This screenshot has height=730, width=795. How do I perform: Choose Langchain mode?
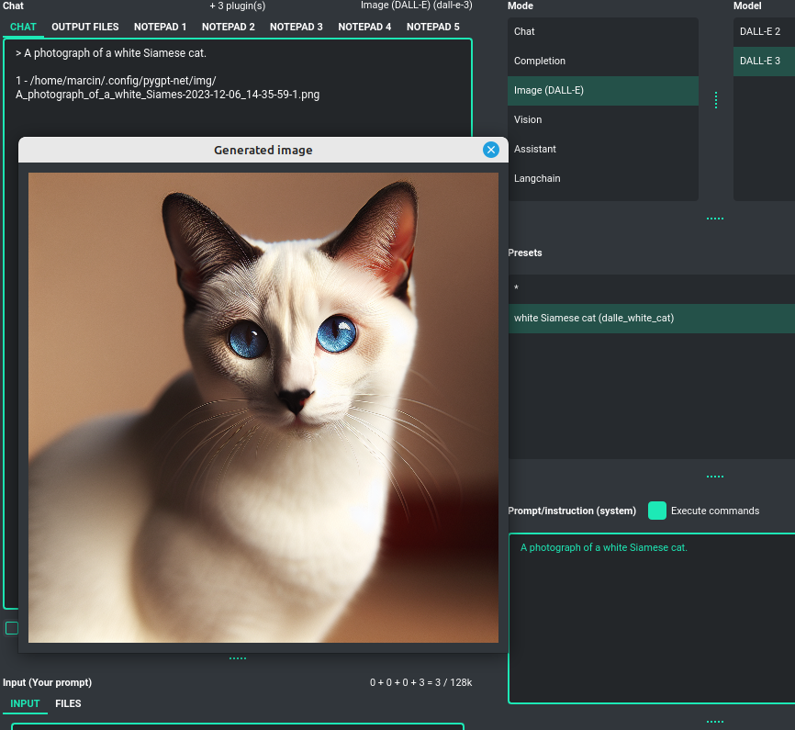(x=602, y=178)
